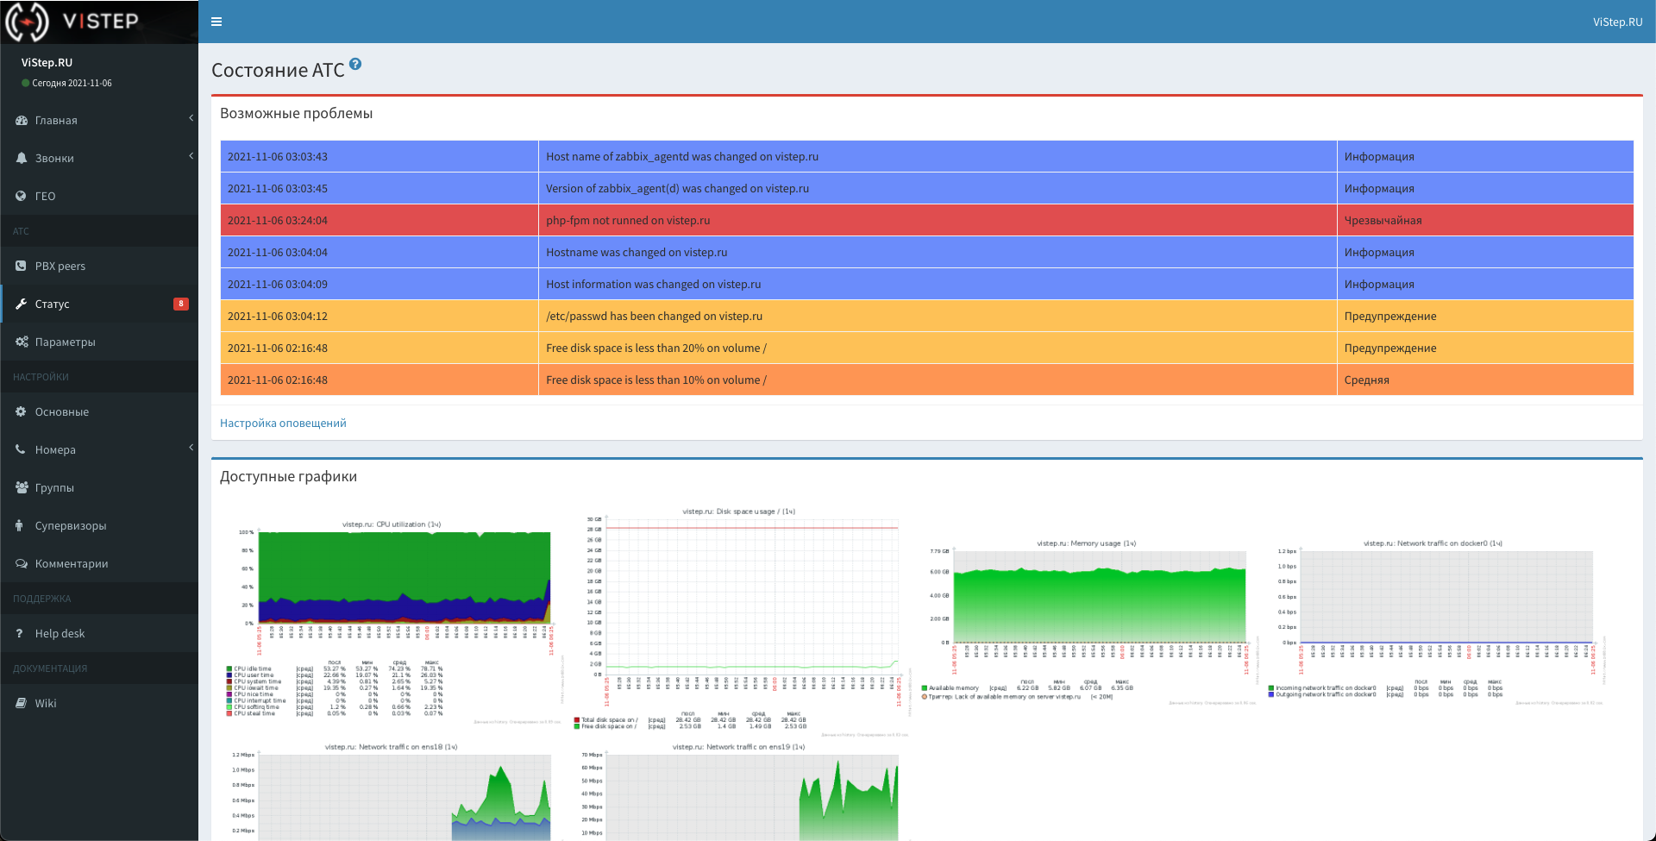The width and height of the screenshot is (1656, 841).
Task: Click the Параметры gears icon
Action: [21, 342]
